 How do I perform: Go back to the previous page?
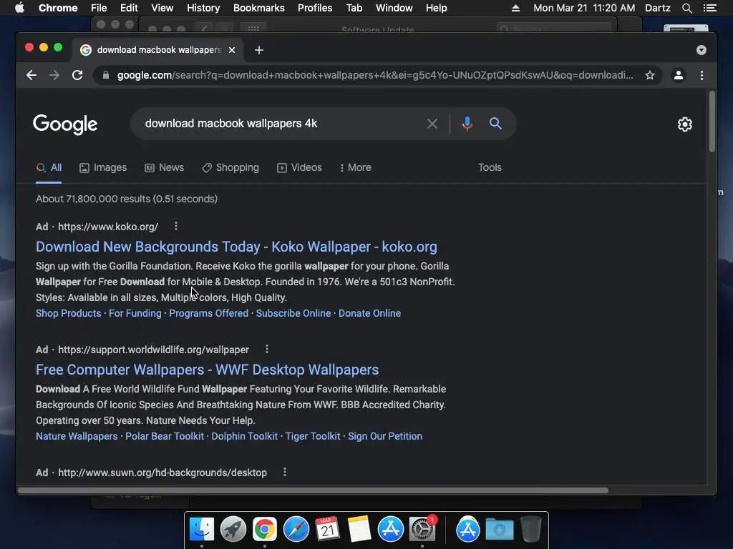pyautogui.click(x=31, y=75)
